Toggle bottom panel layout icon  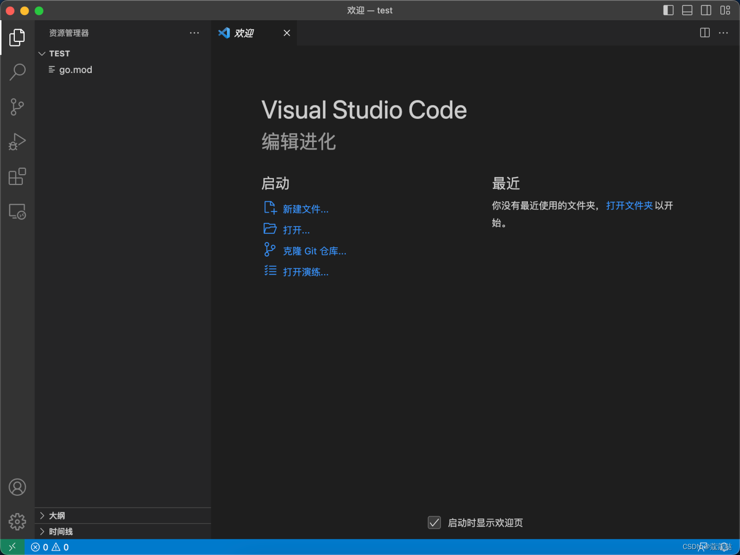pyautogui.click(x=687, y=10)
